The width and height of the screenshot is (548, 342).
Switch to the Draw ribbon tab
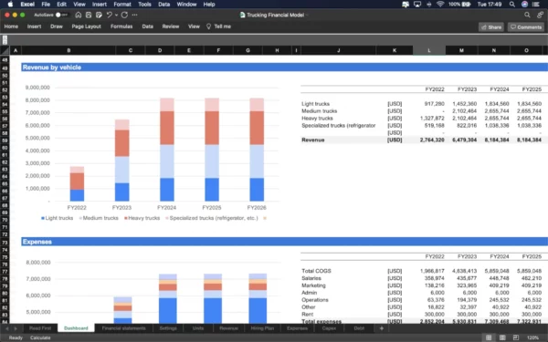57,26
